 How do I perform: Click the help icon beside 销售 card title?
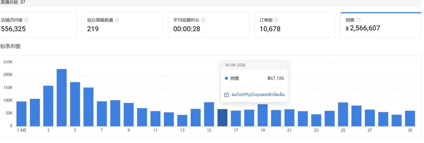[358, 20]
